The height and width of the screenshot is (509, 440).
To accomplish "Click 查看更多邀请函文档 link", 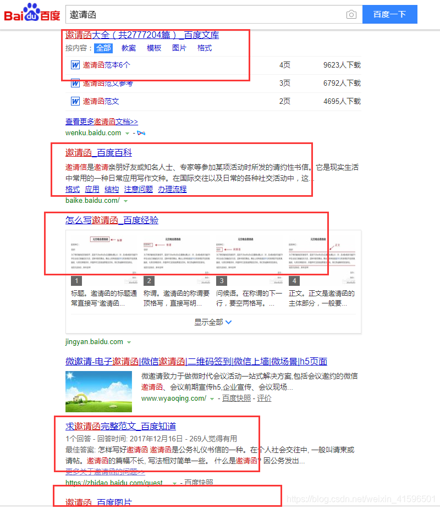I will coord(102,121).
